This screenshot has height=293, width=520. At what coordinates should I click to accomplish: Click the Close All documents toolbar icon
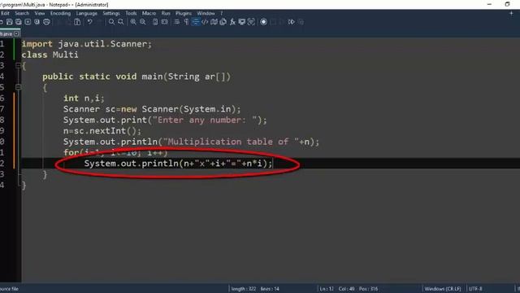[x=37, y=22]
